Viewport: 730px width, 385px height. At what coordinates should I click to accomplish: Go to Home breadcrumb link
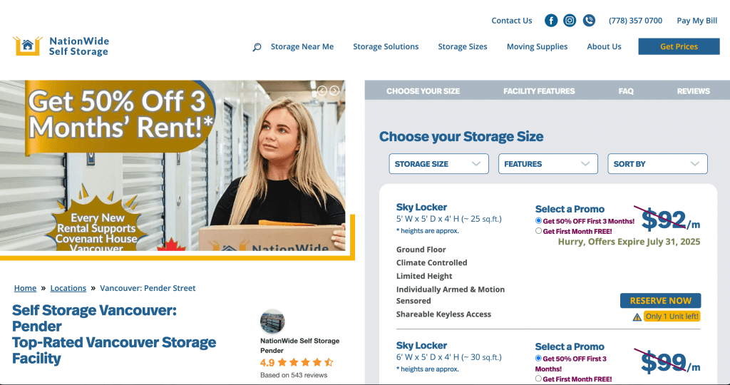pos(25,288)
